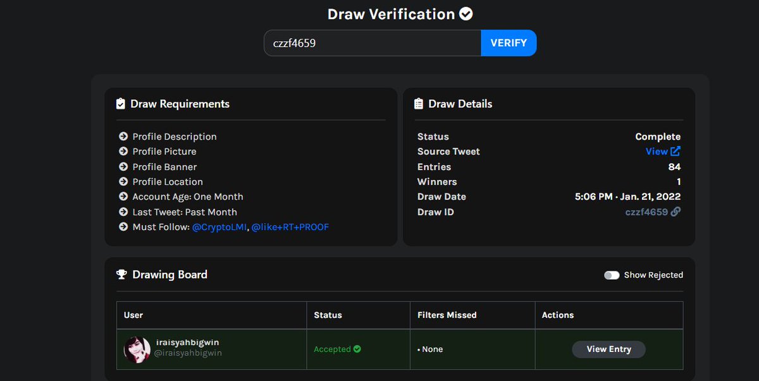Open View Entry for iraisyahbigwin

pos(609,349)
